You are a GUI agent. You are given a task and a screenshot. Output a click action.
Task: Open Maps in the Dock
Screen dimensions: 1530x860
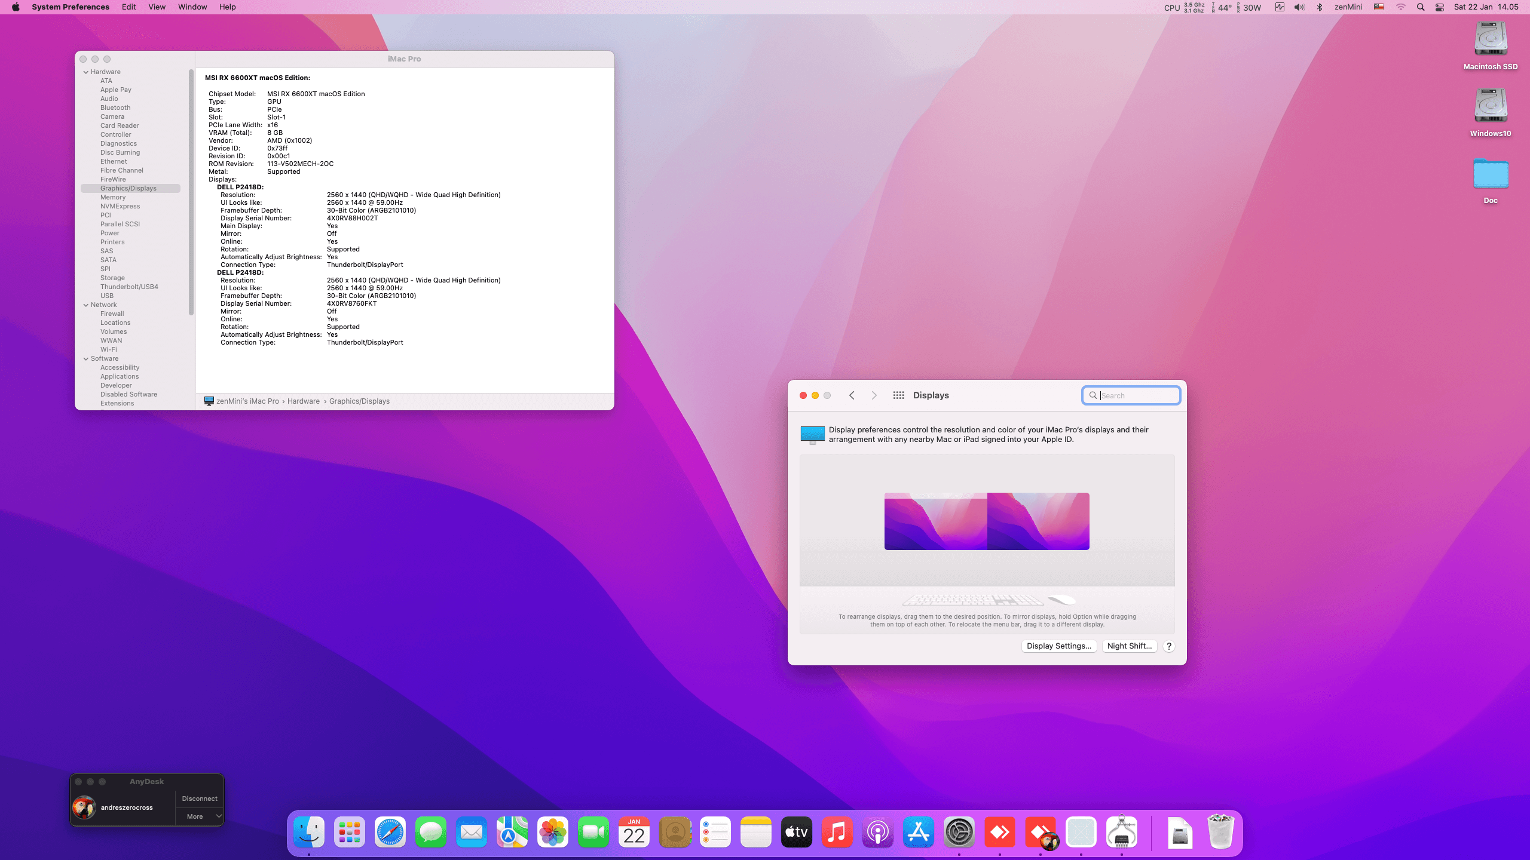[x=512, y=832]
